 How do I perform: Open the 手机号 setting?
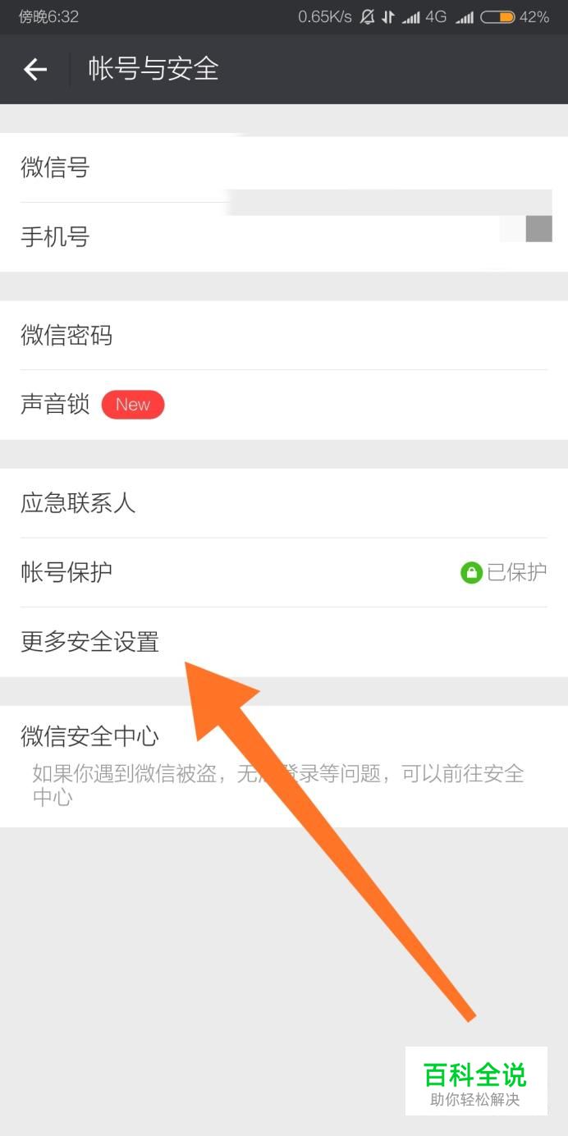pos(284,237)
